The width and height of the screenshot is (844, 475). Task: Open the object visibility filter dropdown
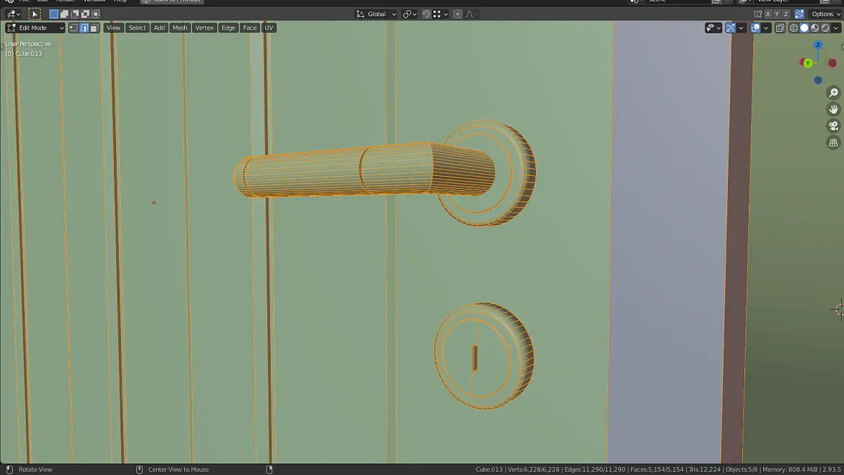(714, 28)
